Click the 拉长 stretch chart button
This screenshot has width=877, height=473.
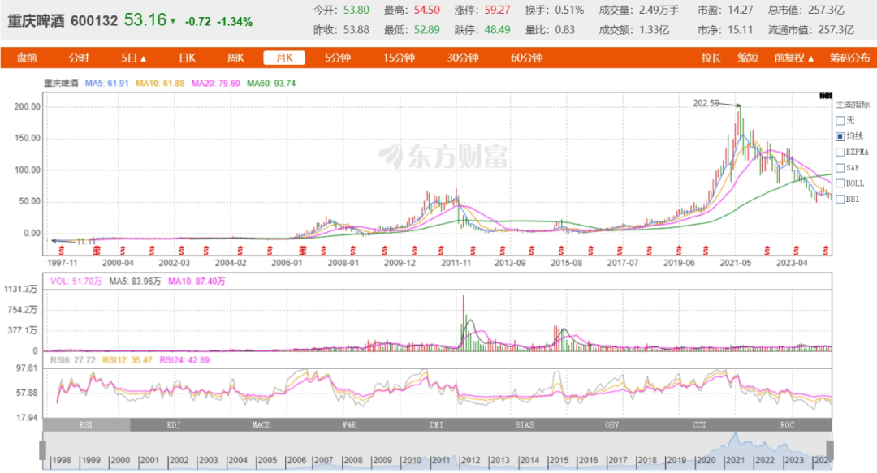(x=711, y=58)
